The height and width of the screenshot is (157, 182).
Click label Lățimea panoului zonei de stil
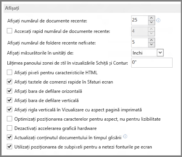coord(68,63)
